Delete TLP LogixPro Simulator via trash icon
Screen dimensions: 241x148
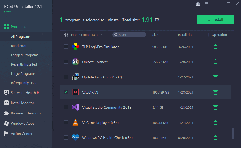[215, 47]
